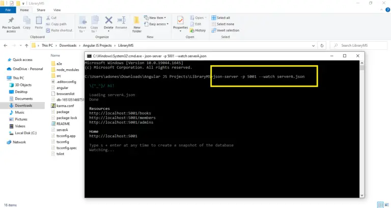Image resolution: width=391 pixels, height=208 pixels.
Task: Click the Search LibraryMS field
Action: (x=361, y=45)
